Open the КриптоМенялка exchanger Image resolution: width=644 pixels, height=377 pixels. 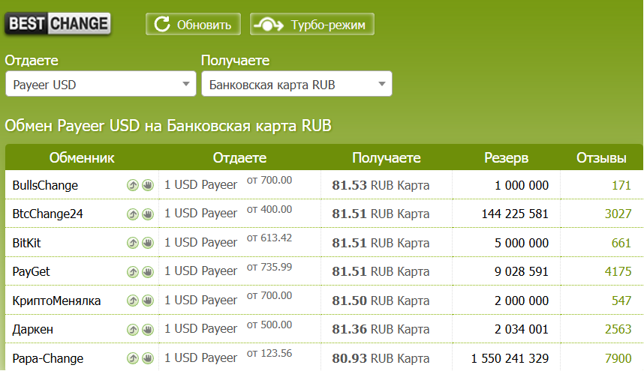click(56, 301)
